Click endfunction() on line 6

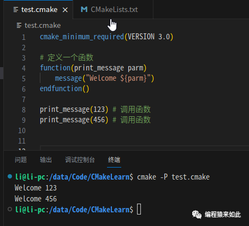(64, 88)
